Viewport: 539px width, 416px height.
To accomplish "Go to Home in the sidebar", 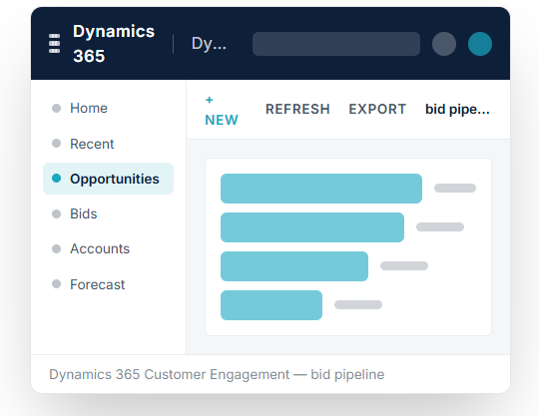I will (x=108, y=108).
